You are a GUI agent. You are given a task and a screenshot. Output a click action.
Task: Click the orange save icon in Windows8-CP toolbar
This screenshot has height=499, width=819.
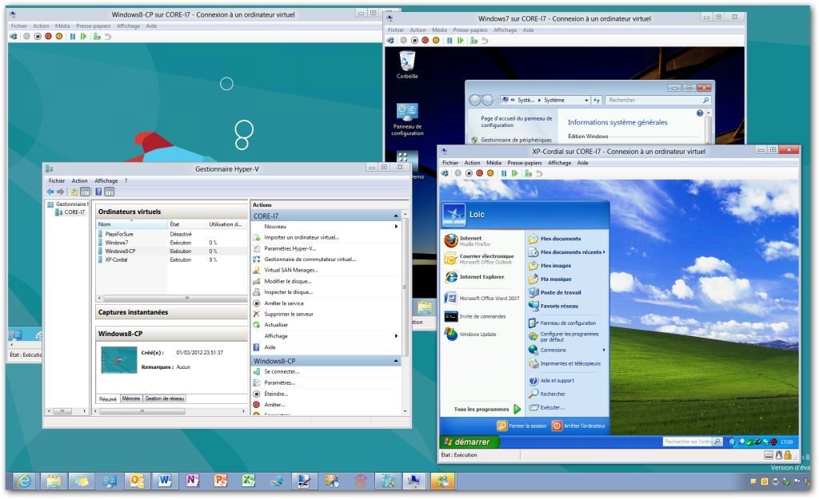pyautogui.click(x=59, y=37)
